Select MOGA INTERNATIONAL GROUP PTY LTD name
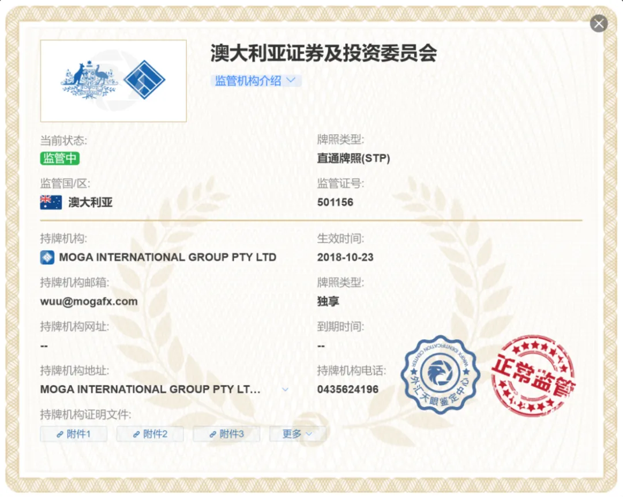Screen dimensions: 623x497 pyautogui.click(x=168, y=257)
